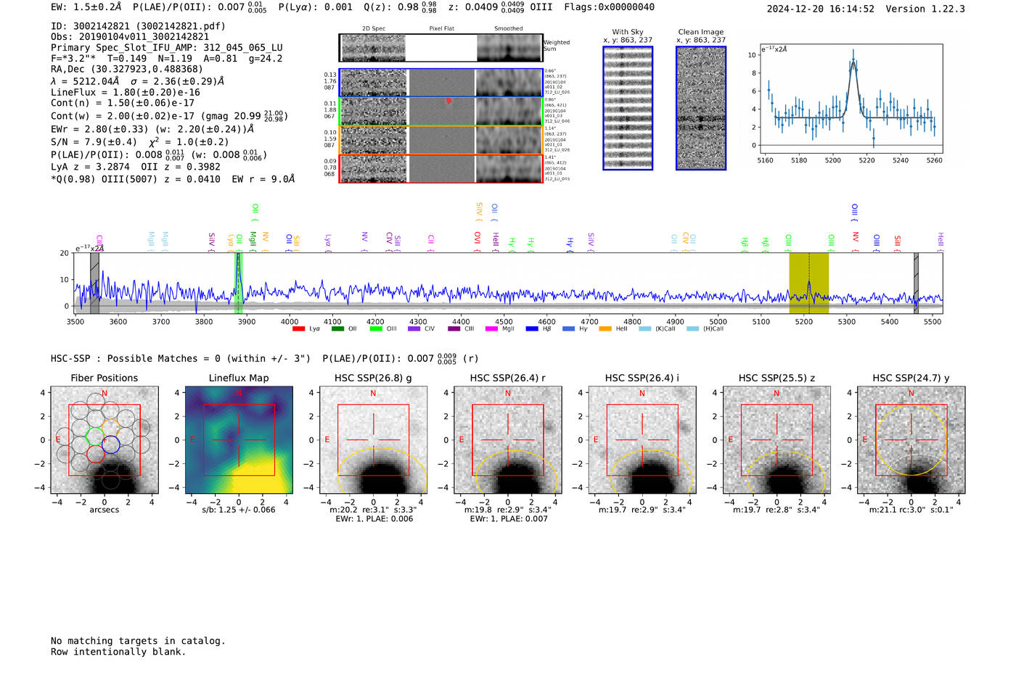Select the orange-bordered 2D spectrum row
The image size is (1016, 691).
pos(441,140)
